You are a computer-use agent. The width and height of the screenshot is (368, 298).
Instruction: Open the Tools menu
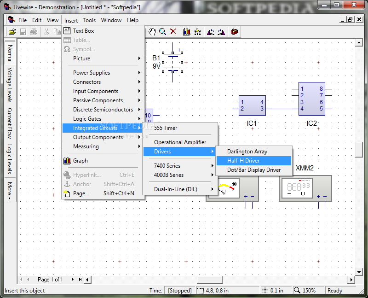coord(89,20)
